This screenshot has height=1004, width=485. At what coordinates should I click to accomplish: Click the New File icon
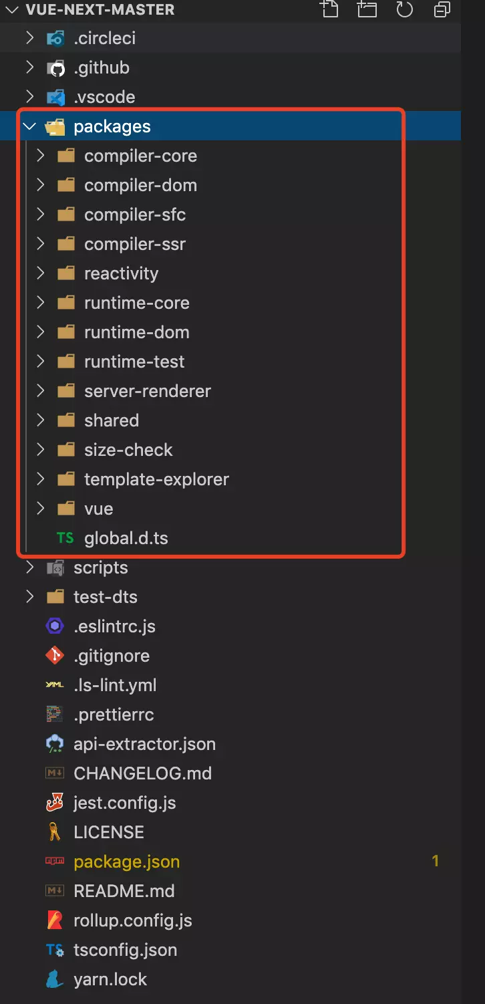click(x=328, y=9)
